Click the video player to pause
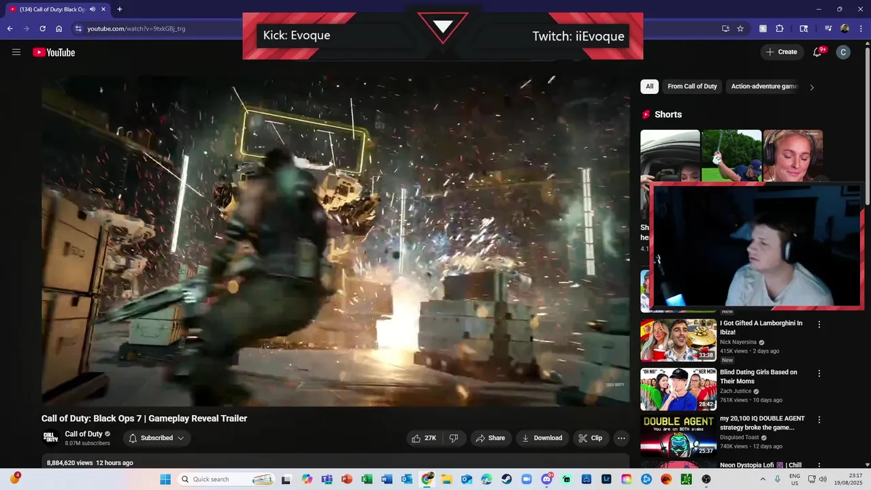 click(x=335, y=240)
